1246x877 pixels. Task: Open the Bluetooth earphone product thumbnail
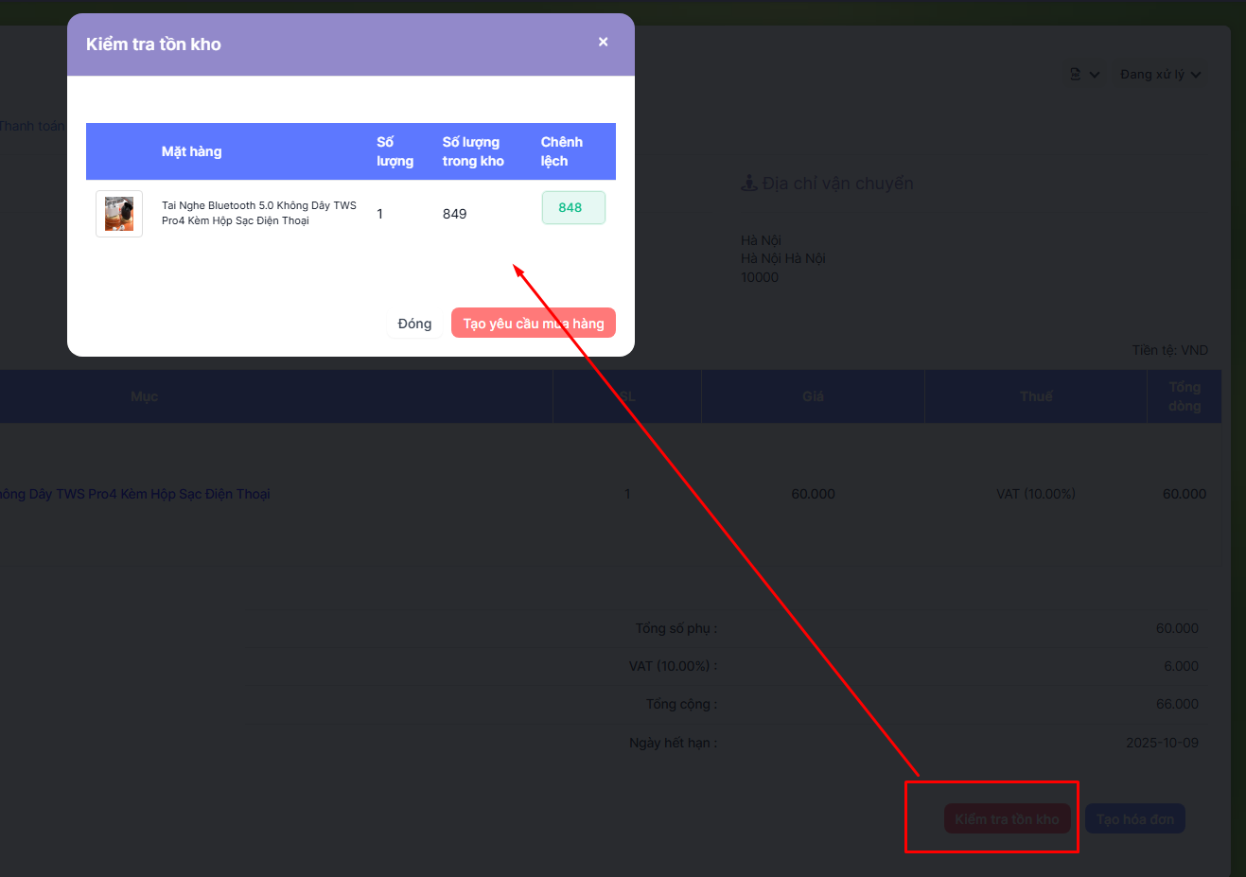point(119,214)
